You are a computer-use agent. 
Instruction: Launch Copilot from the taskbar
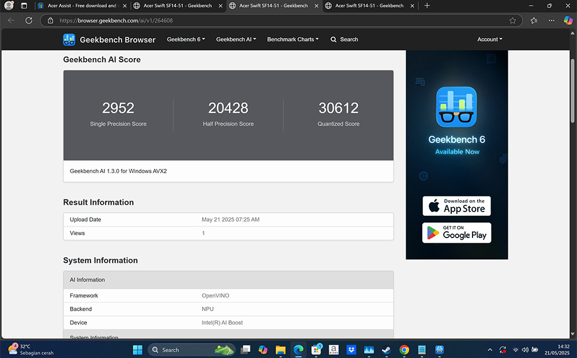pos(263,350)
